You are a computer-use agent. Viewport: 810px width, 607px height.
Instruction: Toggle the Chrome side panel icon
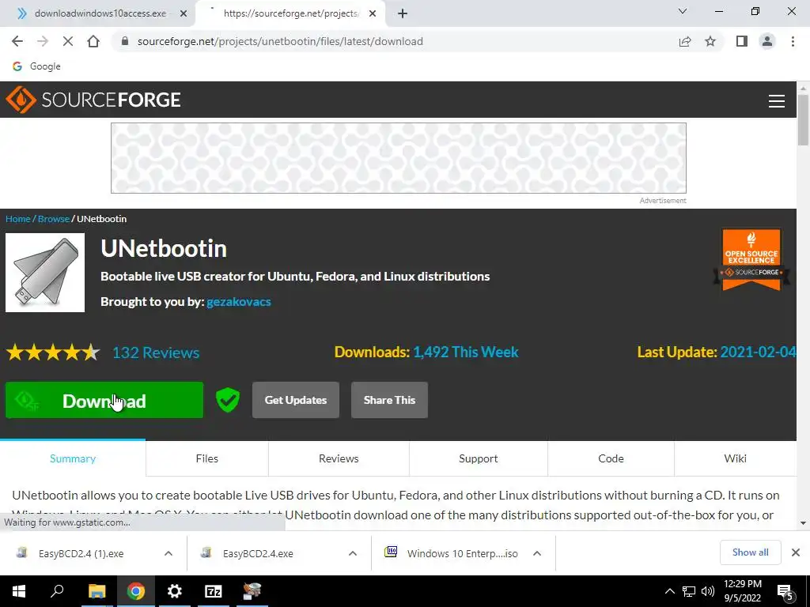(742, 41)
